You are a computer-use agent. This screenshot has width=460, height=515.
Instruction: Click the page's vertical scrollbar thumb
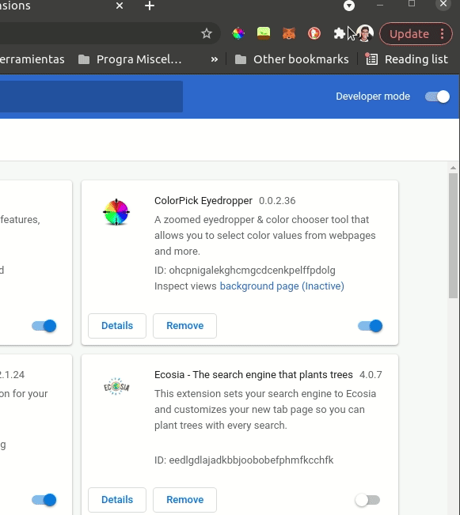click(454, 236)
